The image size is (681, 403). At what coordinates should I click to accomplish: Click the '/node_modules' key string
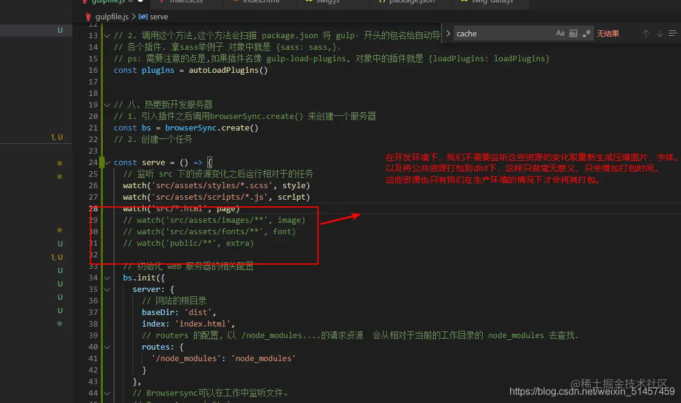click(186, 358)
